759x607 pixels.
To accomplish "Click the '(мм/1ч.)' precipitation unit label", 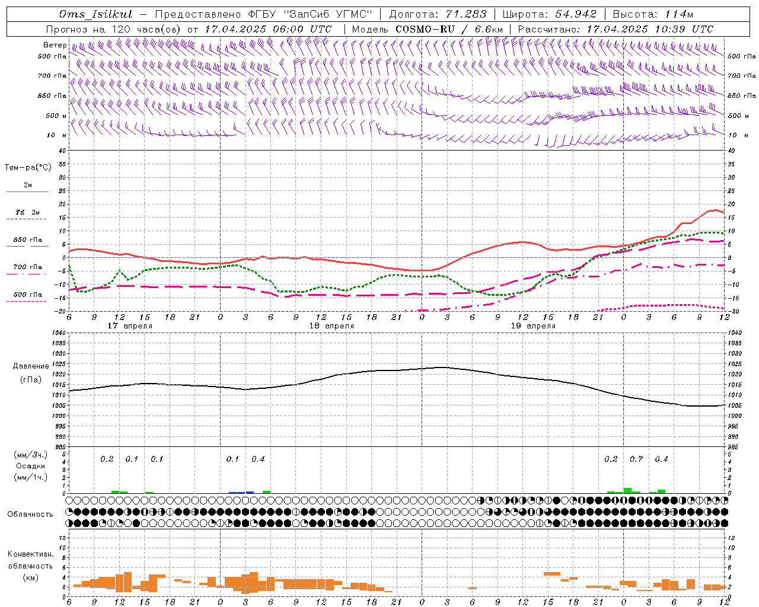I will 31,477.
